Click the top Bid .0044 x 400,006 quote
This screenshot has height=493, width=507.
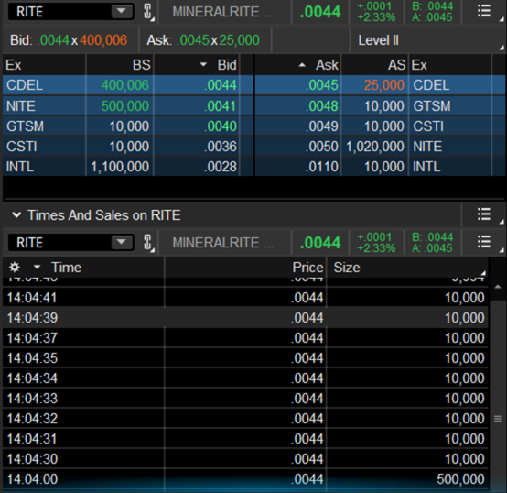69,40
